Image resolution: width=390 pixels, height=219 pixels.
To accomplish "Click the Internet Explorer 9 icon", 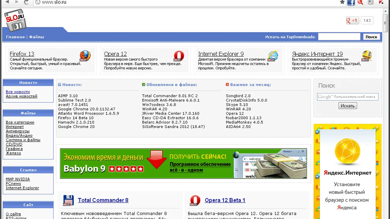I will click(273, 56).
